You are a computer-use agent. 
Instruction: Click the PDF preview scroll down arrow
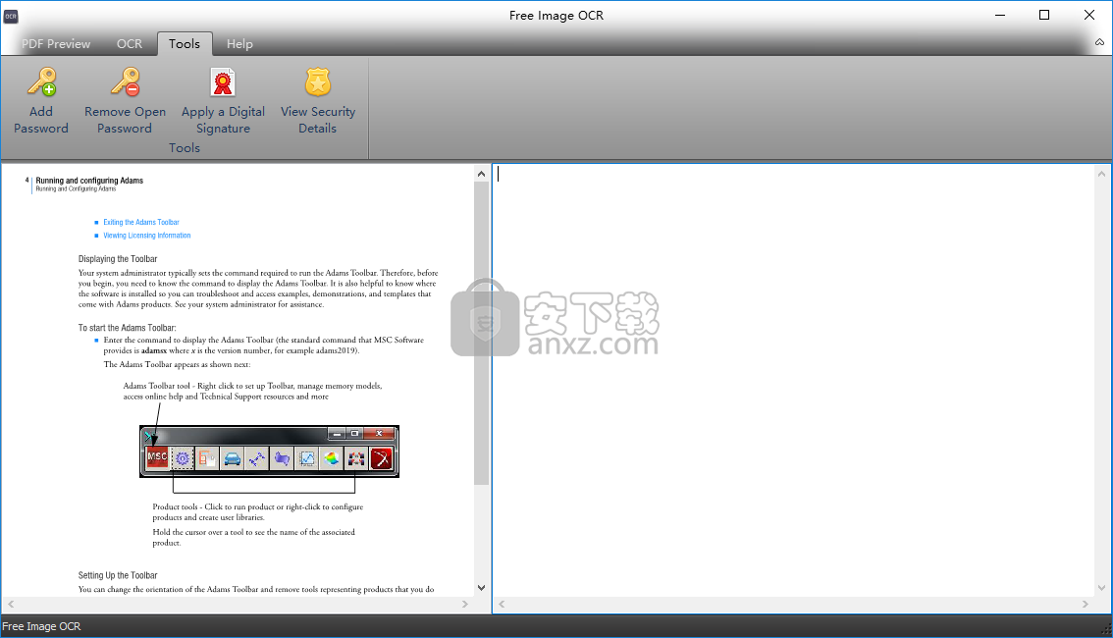click(x=481, y=588)
